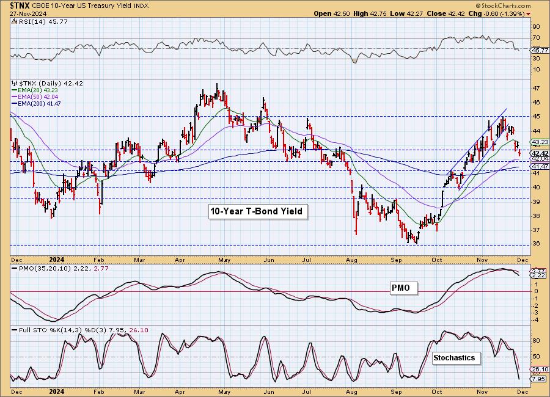This screenshot has height=397, width=550.
Task: Click the 7.95 stochastic %K value tag
Action: (x=539, y=379)
